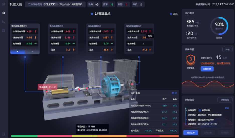Image resolution: width=235 pixels, height=138 pixels.
Task: Open the 诊断报告 button
Action: (x=224, y=100)
